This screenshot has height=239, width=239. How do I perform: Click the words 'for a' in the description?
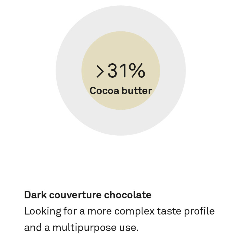74,211
